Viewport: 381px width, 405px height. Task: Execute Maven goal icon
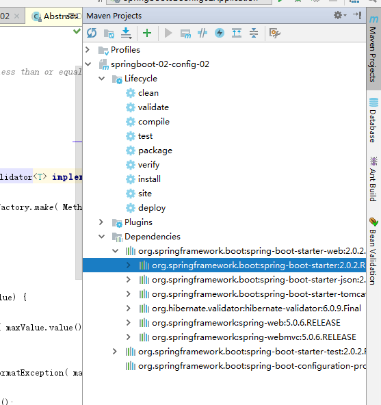pos(185,34)
